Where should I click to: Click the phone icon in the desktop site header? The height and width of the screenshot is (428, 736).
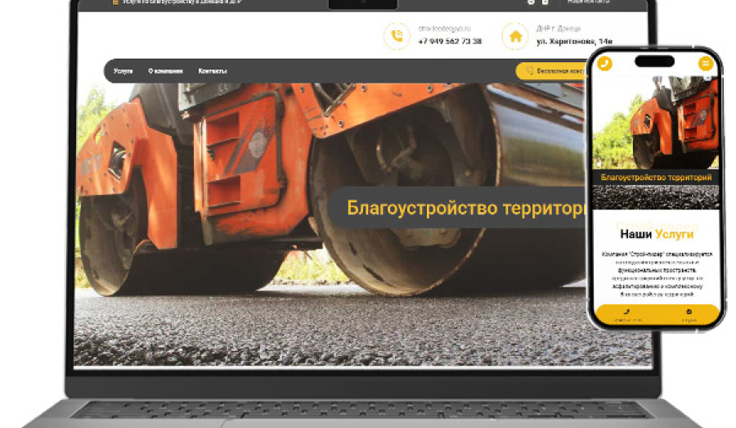point(397,36)
